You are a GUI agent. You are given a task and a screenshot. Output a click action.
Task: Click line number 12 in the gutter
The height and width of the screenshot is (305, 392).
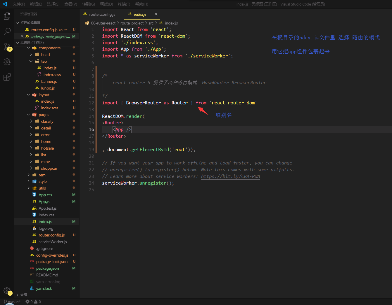tap(91, 103)
